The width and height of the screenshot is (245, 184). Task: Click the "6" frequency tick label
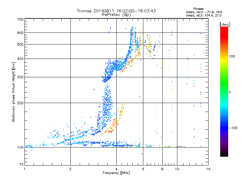pyautogui.click(x=143, y=169)
